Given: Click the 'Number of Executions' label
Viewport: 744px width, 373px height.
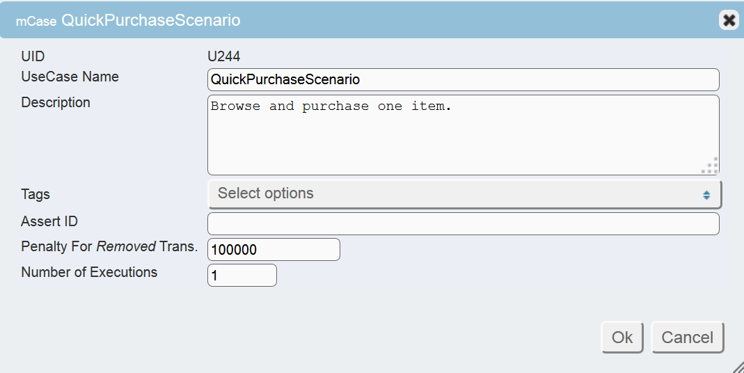Looking at the screenshot, I should coord(89,272).
